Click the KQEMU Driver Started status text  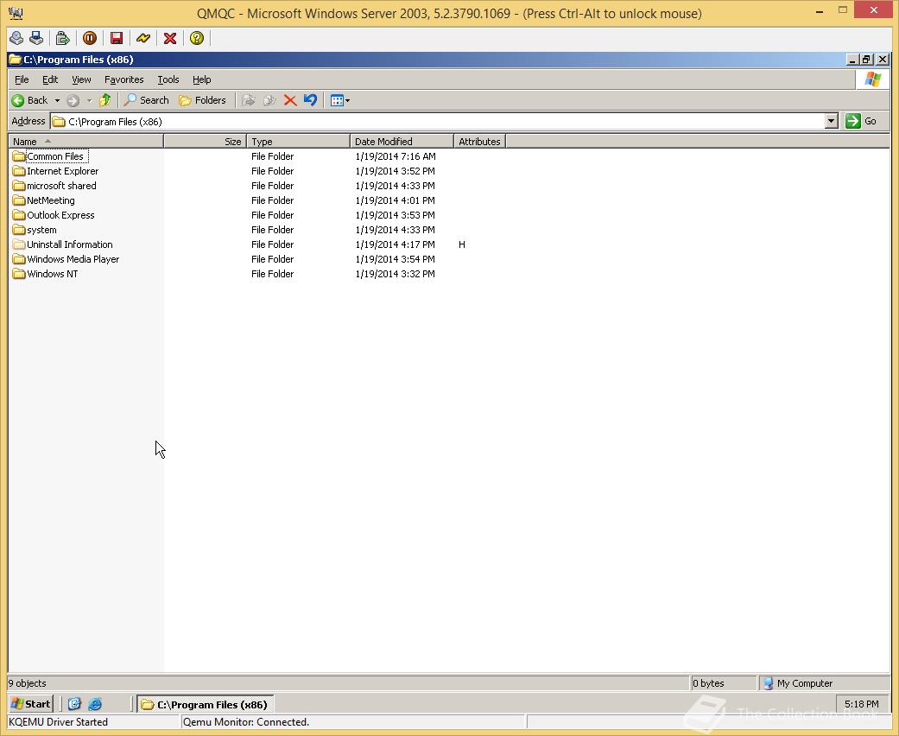[x=59, y=721]
